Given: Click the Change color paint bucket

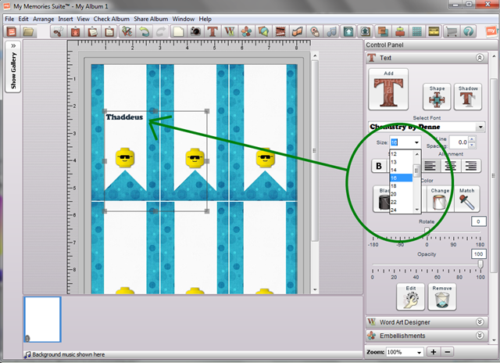Looking at the screenshot, I should [440, 199].
